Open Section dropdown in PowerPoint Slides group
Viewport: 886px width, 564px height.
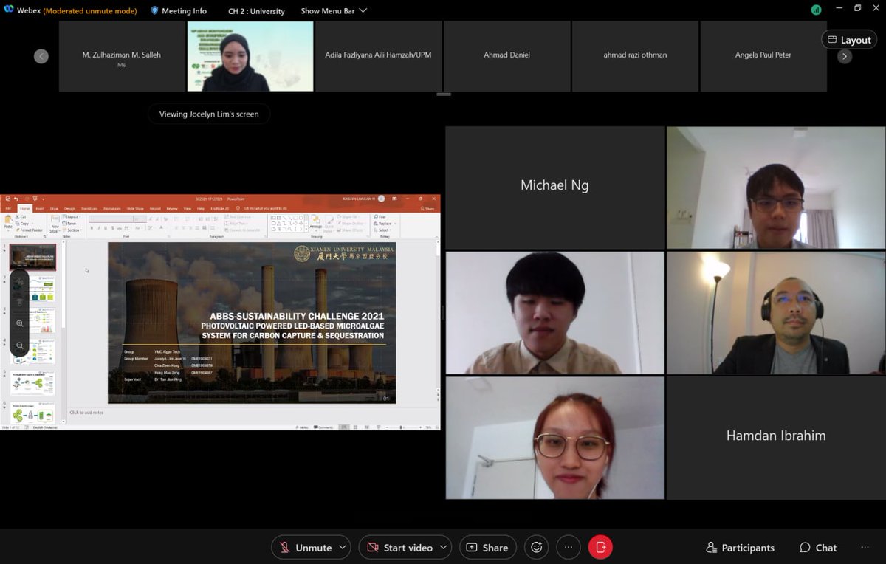point(72,230)
